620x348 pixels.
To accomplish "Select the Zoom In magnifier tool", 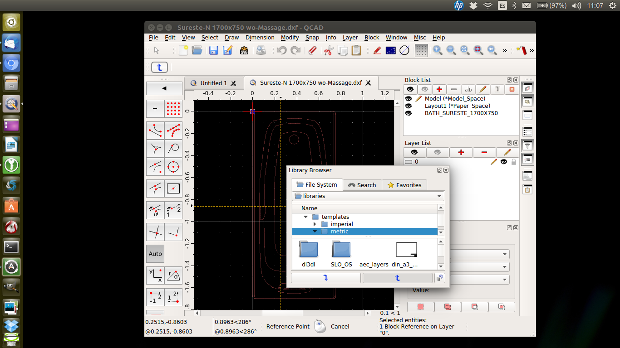I will point(437,50).
